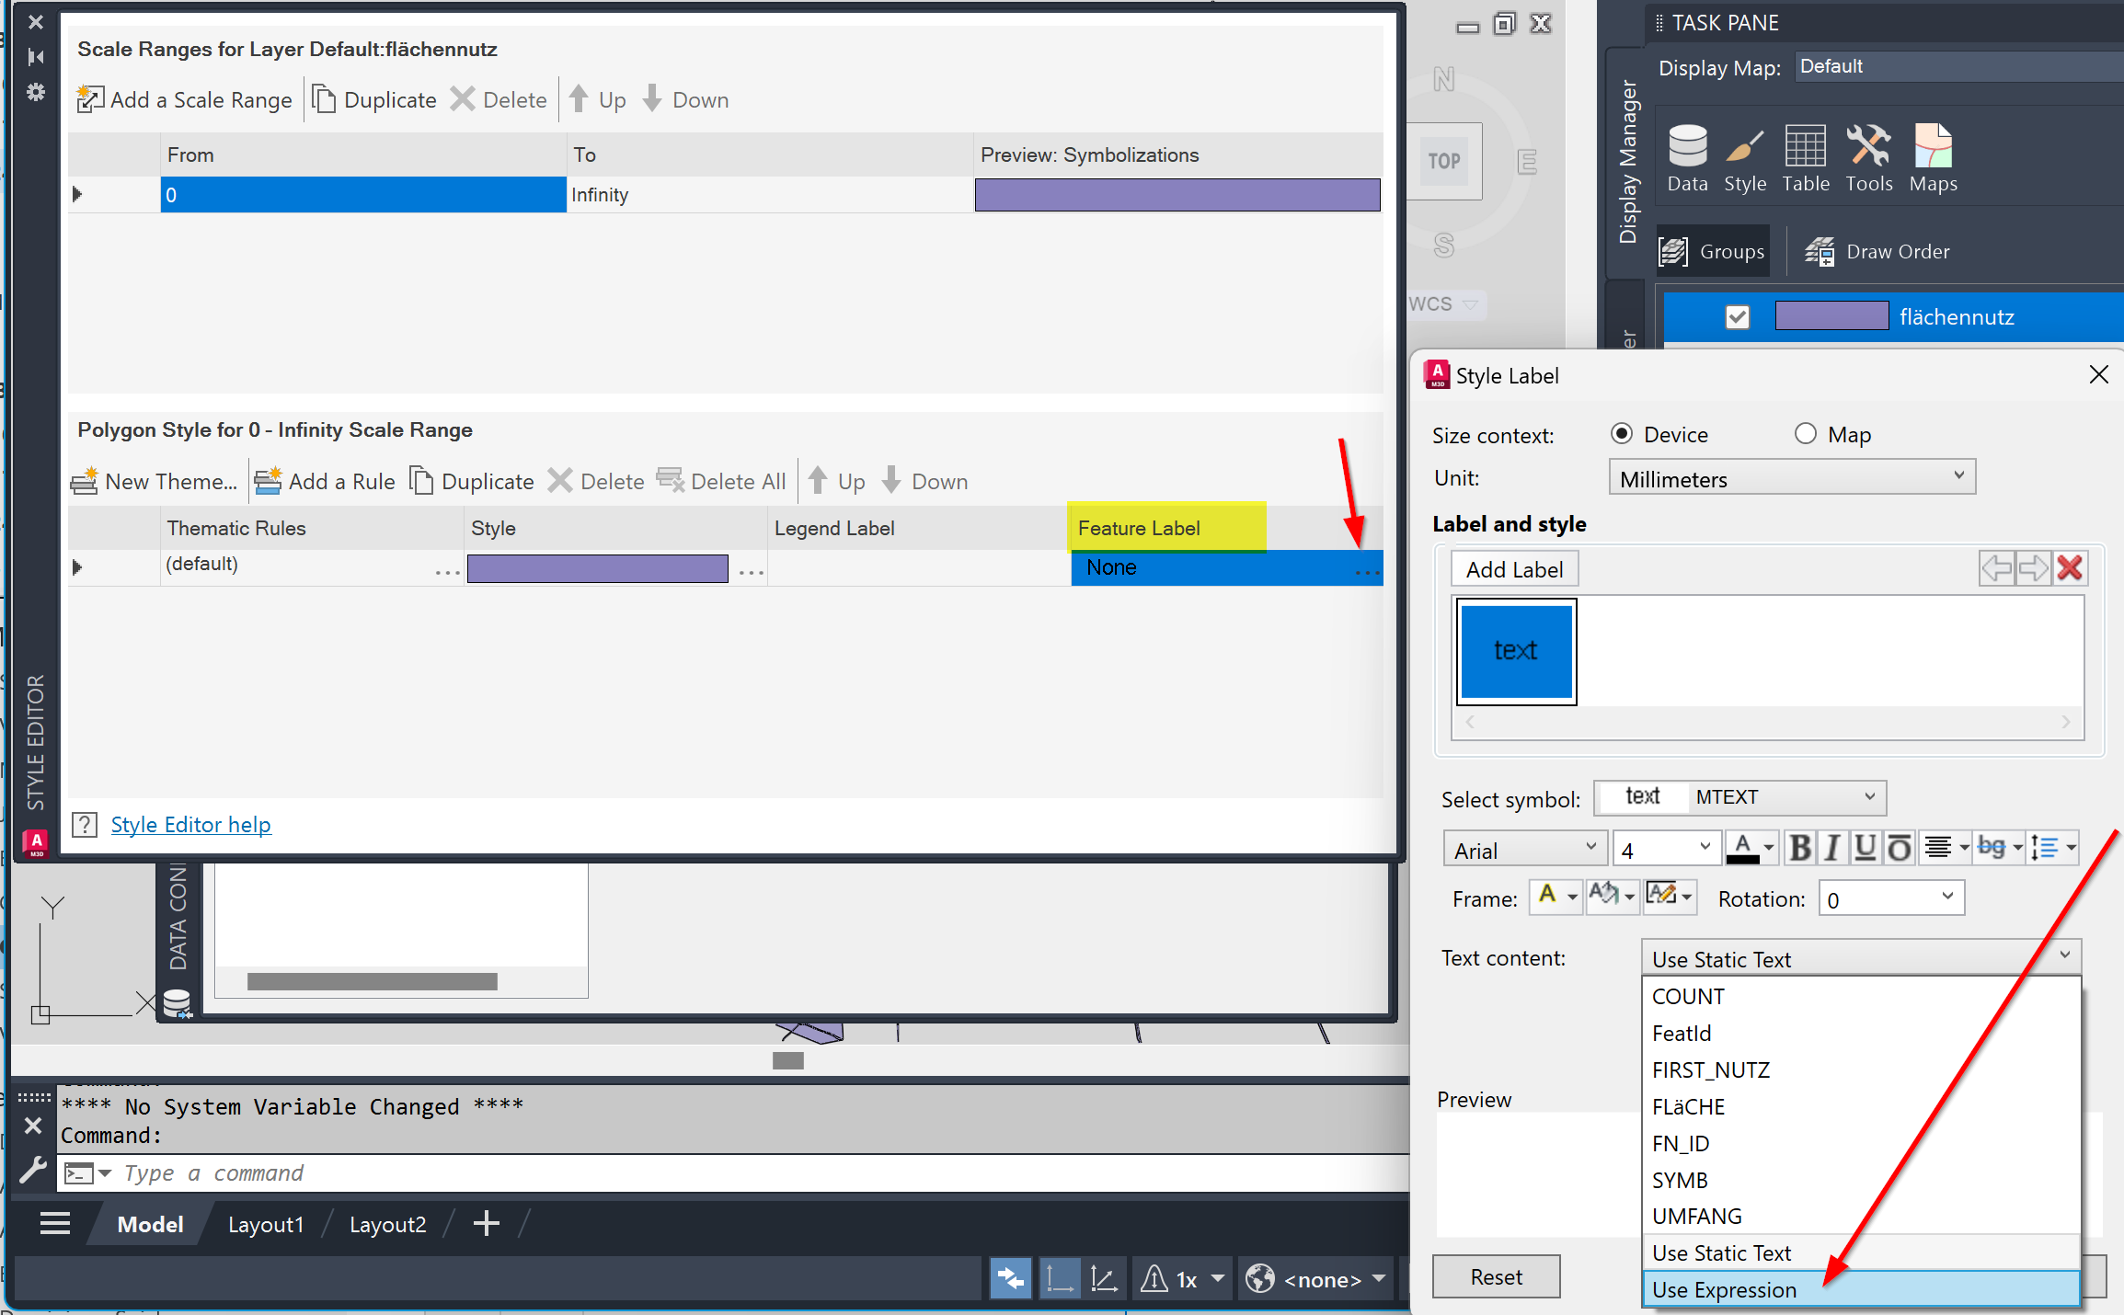Viewport: 2124px width, 1315px height.
Task: Open the Arial font dropdown
Action: pos(1524,850)
